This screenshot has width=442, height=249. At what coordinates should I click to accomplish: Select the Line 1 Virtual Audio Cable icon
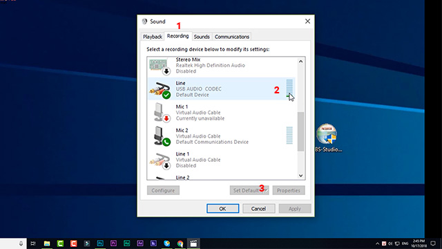click(x=160, y=160)
